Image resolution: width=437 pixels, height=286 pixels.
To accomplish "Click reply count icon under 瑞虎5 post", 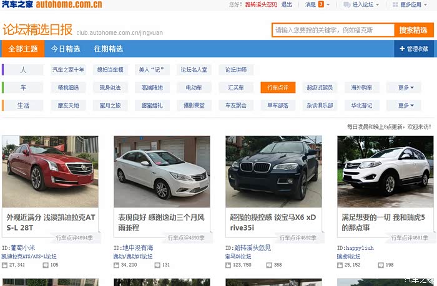I will click(x=380, y=265).
